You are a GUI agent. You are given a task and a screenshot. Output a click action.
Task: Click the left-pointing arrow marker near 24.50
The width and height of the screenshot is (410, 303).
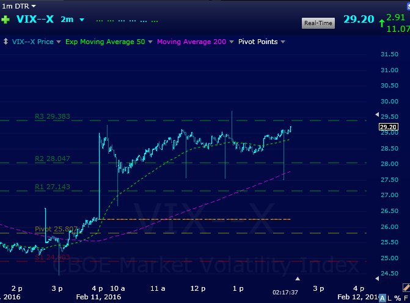click(x=377, y=279)
